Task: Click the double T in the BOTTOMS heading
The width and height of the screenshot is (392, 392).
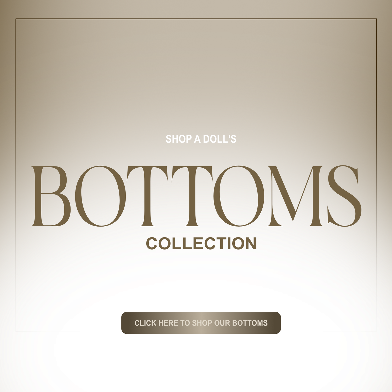Action: coord(170,196)
